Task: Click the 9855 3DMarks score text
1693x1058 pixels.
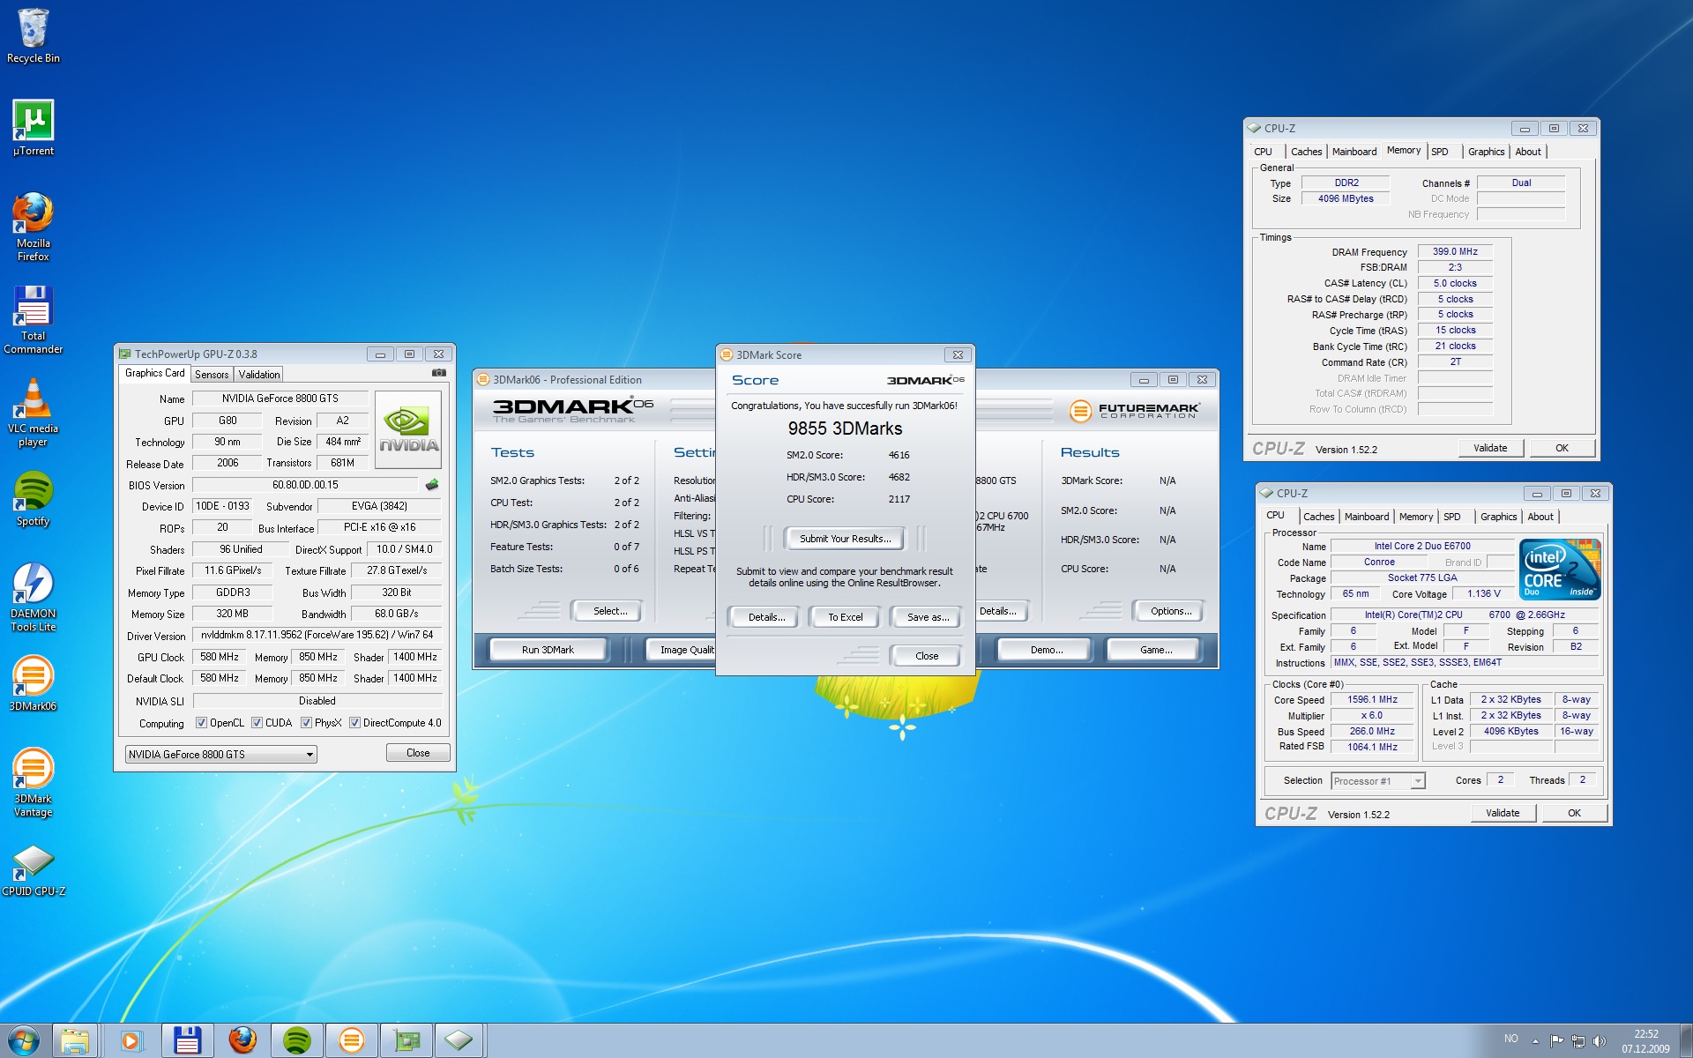Action: [845, 428]
